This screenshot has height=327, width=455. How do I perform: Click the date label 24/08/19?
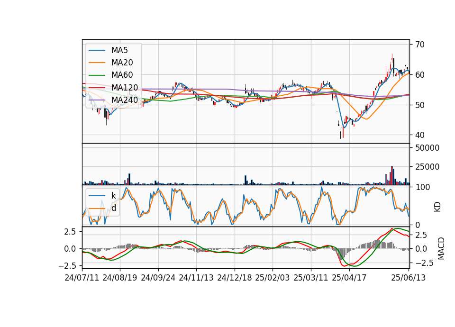[x=120, y=278]
